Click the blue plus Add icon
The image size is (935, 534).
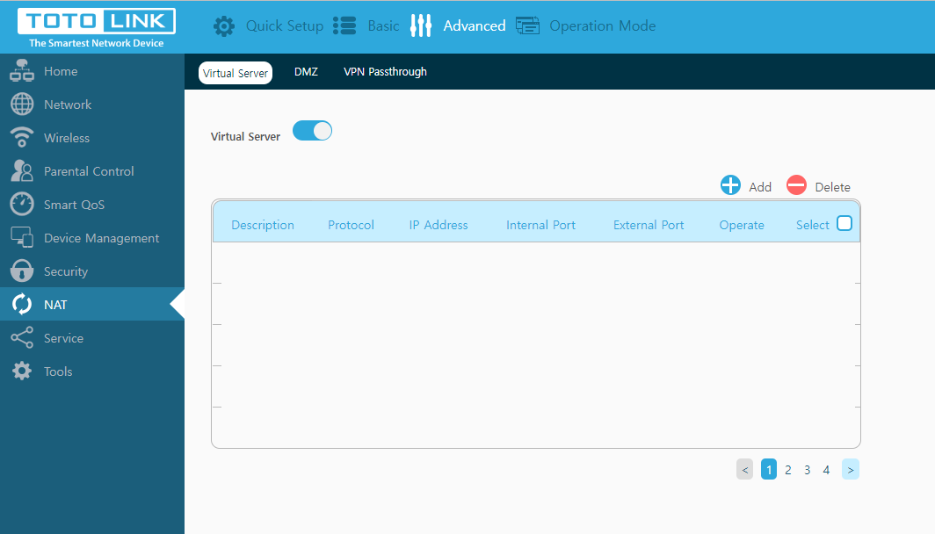[730, 185]
